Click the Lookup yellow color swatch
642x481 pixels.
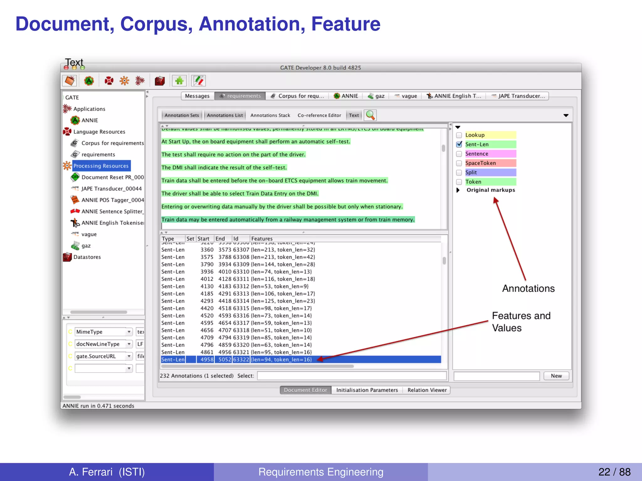point(490,135)
